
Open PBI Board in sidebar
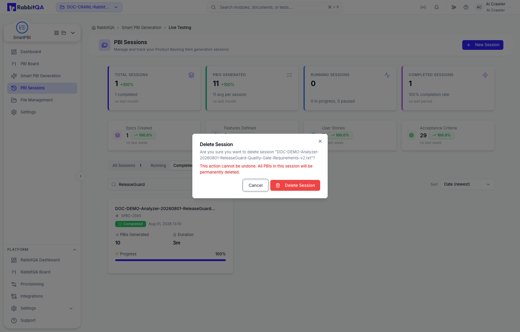point(42,64)
